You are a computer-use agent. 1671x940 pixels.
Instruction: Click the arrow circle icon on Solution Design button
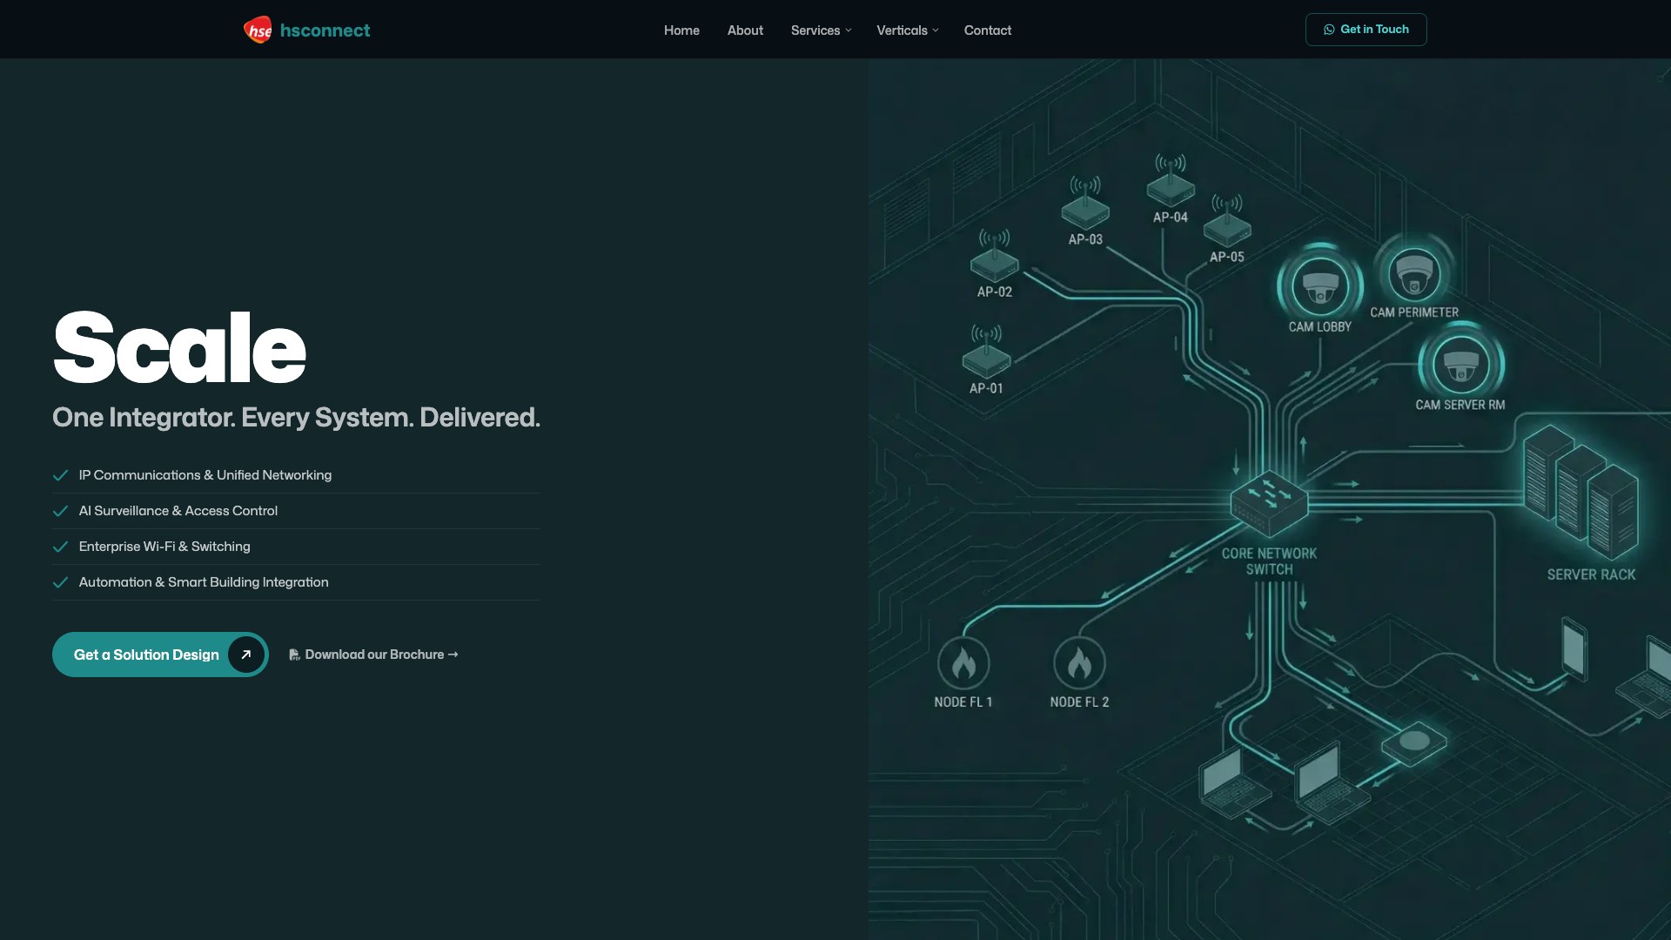pos(246,655)
